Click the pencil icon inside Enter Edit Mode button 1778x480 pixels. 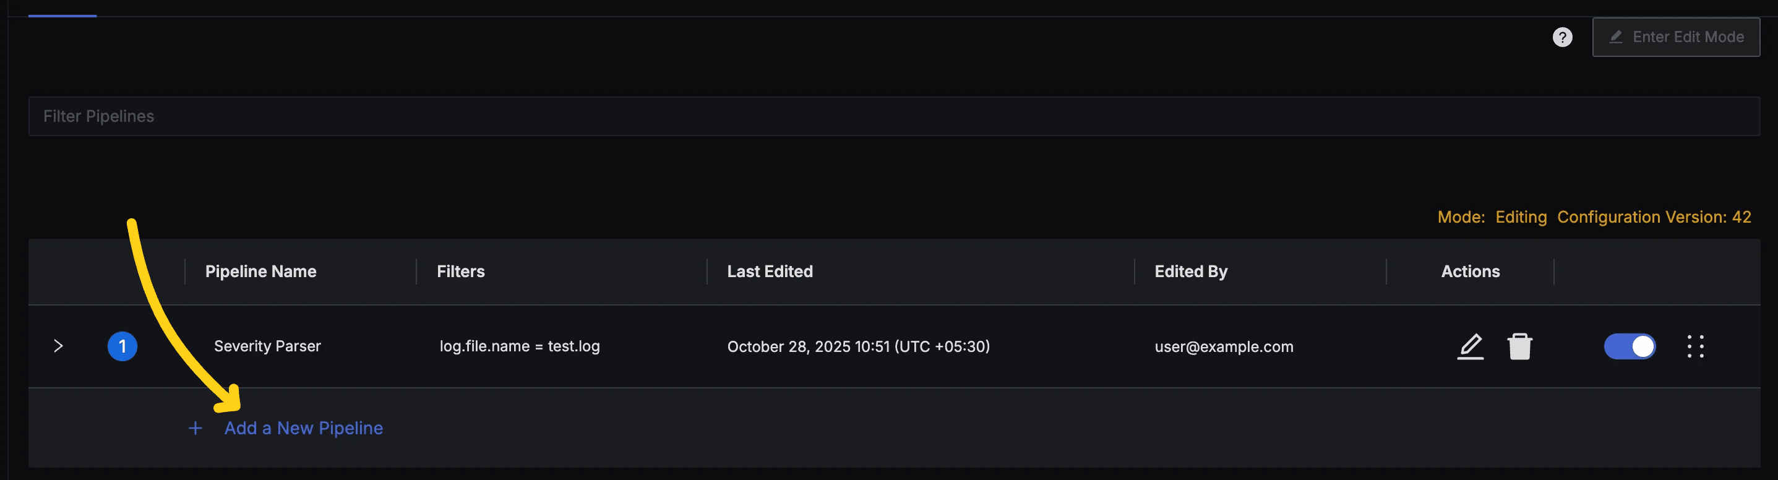1616,37
